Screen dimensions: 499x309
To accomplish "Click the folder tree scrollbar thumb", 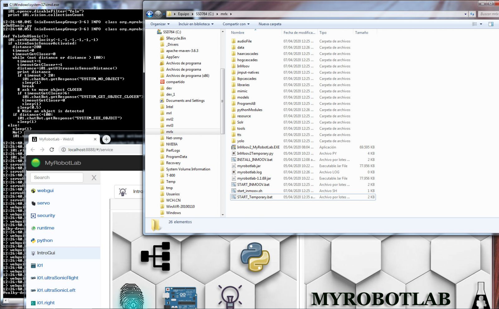I will pos(222,101).
